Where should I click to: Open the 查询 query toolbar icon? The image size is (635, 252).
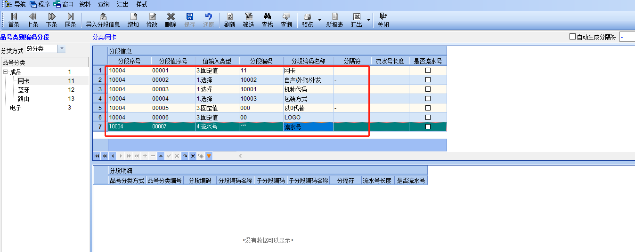pos(286,20)
